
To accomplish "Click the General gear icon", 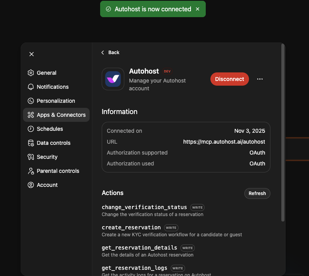I will (31, 73).
